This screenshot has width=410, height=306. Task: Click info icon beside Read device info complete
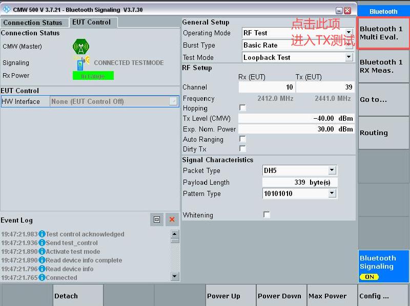click(42, 260)
